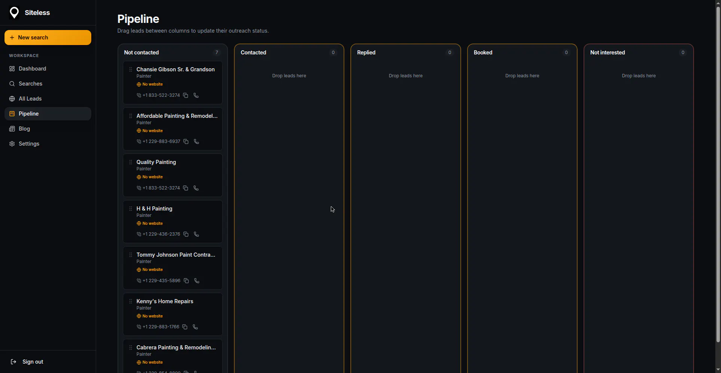This screenshot has width=721, height=373.
Task: Click the Dashboard grid icon
Action: coord(12,69)
